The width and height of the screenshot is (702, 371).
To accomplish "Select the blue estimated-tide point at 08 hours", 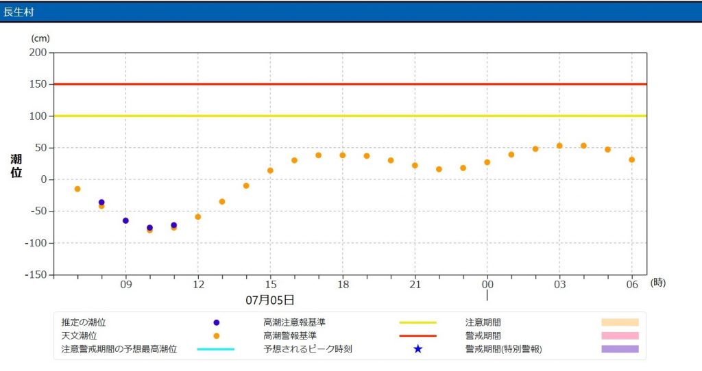I will [101, 203].
